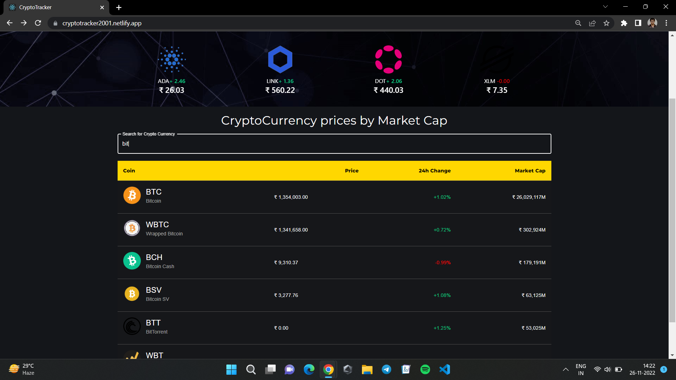Click the Bitcoin BTC coin icon
This screenshot has height=380, width=676.
(132, 195)
